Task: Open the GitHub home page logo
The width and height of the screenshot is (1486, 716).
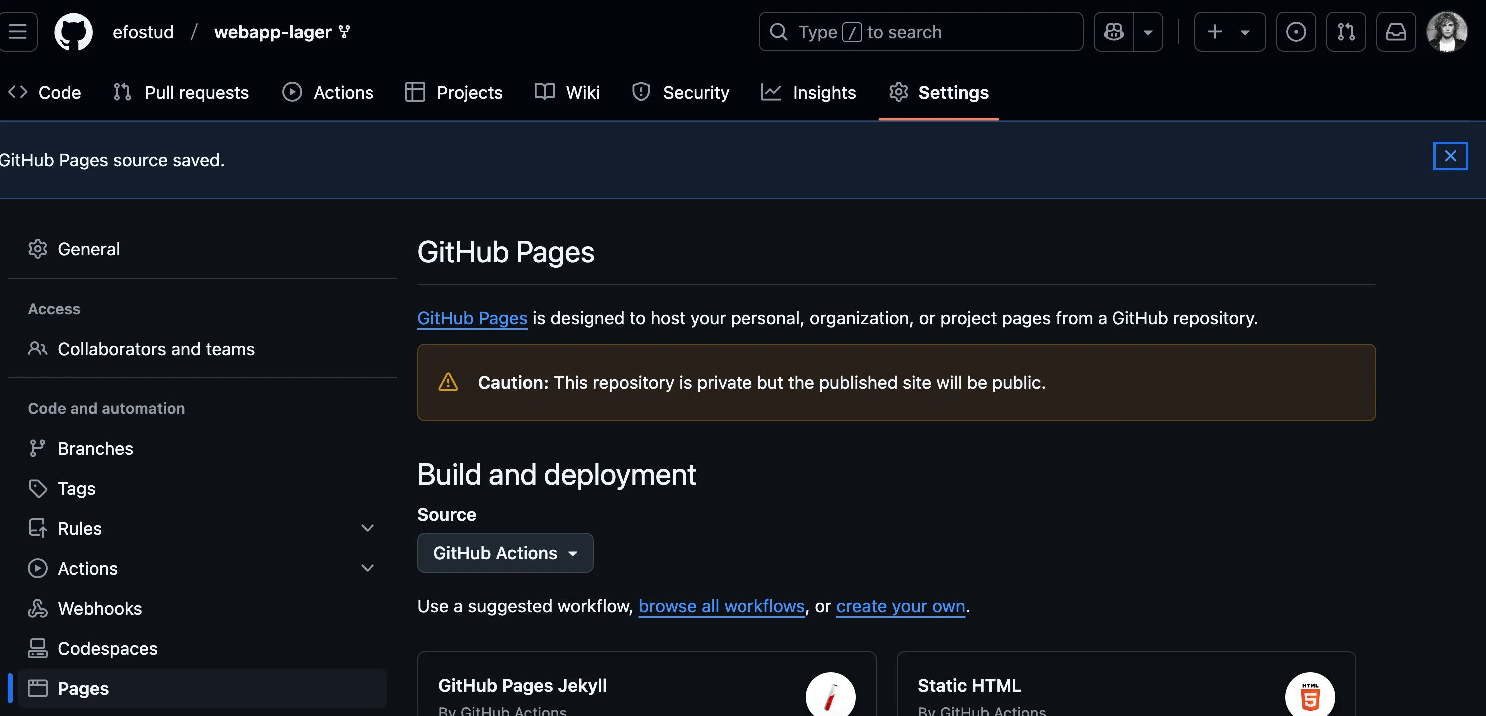Action: coord(73,32)
